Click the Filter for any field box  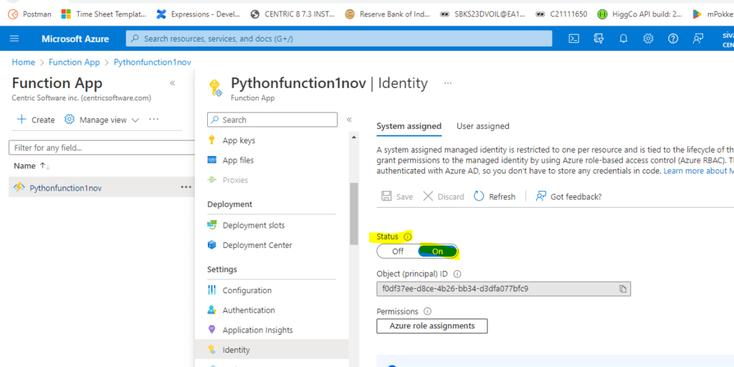coord(102,148)
